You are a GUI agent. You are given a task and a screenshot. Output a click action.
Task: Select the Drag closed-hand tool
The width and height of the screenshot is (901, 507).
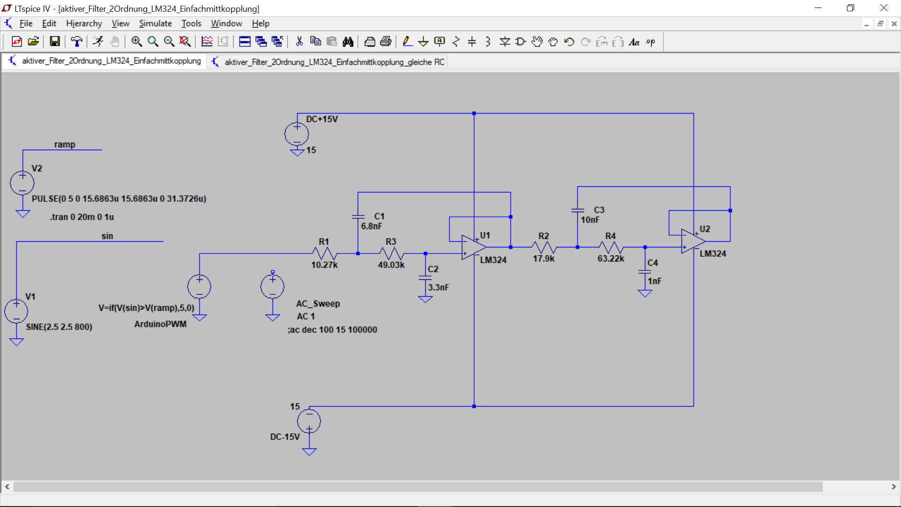click(x=553, y=42)
